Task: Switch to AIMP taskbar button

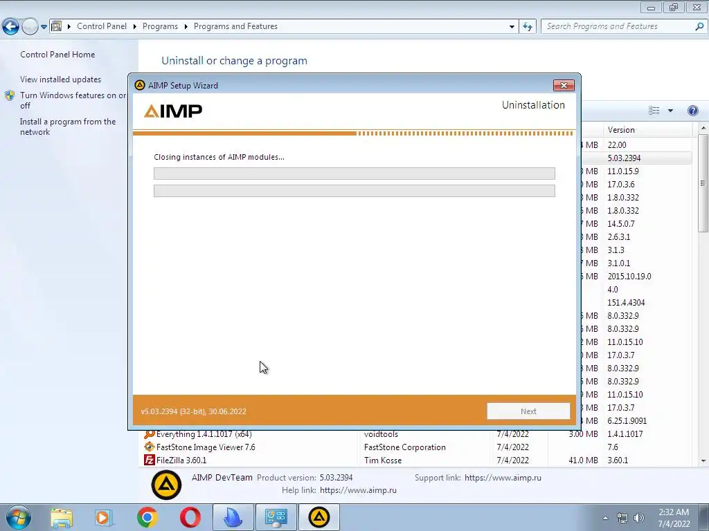Action: coord(318,517)
